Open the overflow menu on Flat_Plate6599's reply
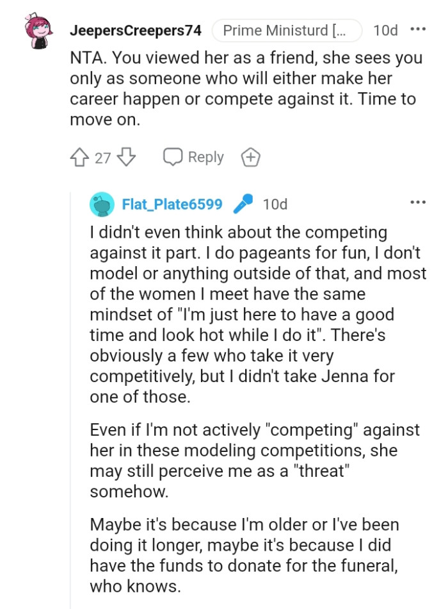The width and height of the screenshot is (448, 609). (x=419, y=201)
